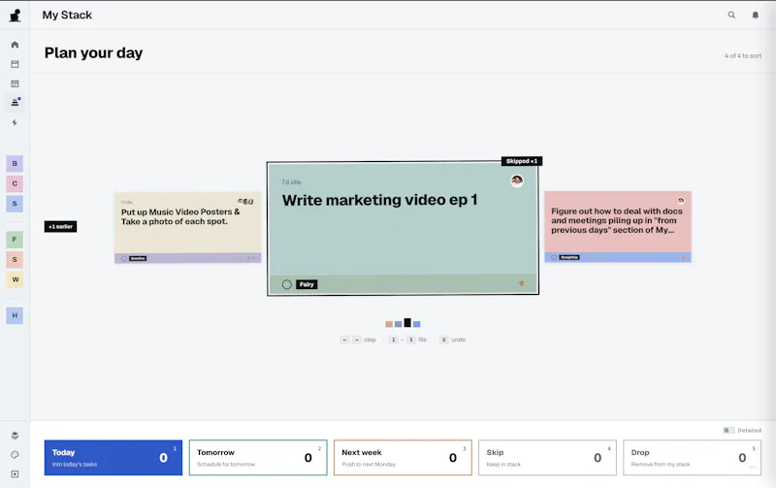This screenshot has width=776, height=488.
Task: Open the blue S workspace tile
Action: [x=15, y=204]
